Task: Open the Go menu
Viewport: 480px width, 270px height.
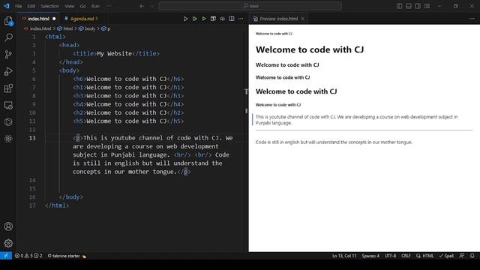Action: (82, 6)
